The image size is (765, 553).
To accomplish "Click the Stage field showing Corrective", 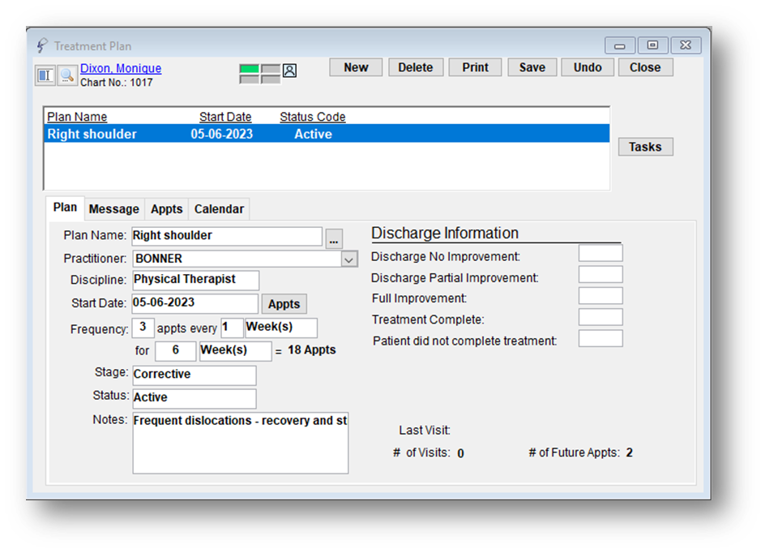I will (x=194, y=375).
